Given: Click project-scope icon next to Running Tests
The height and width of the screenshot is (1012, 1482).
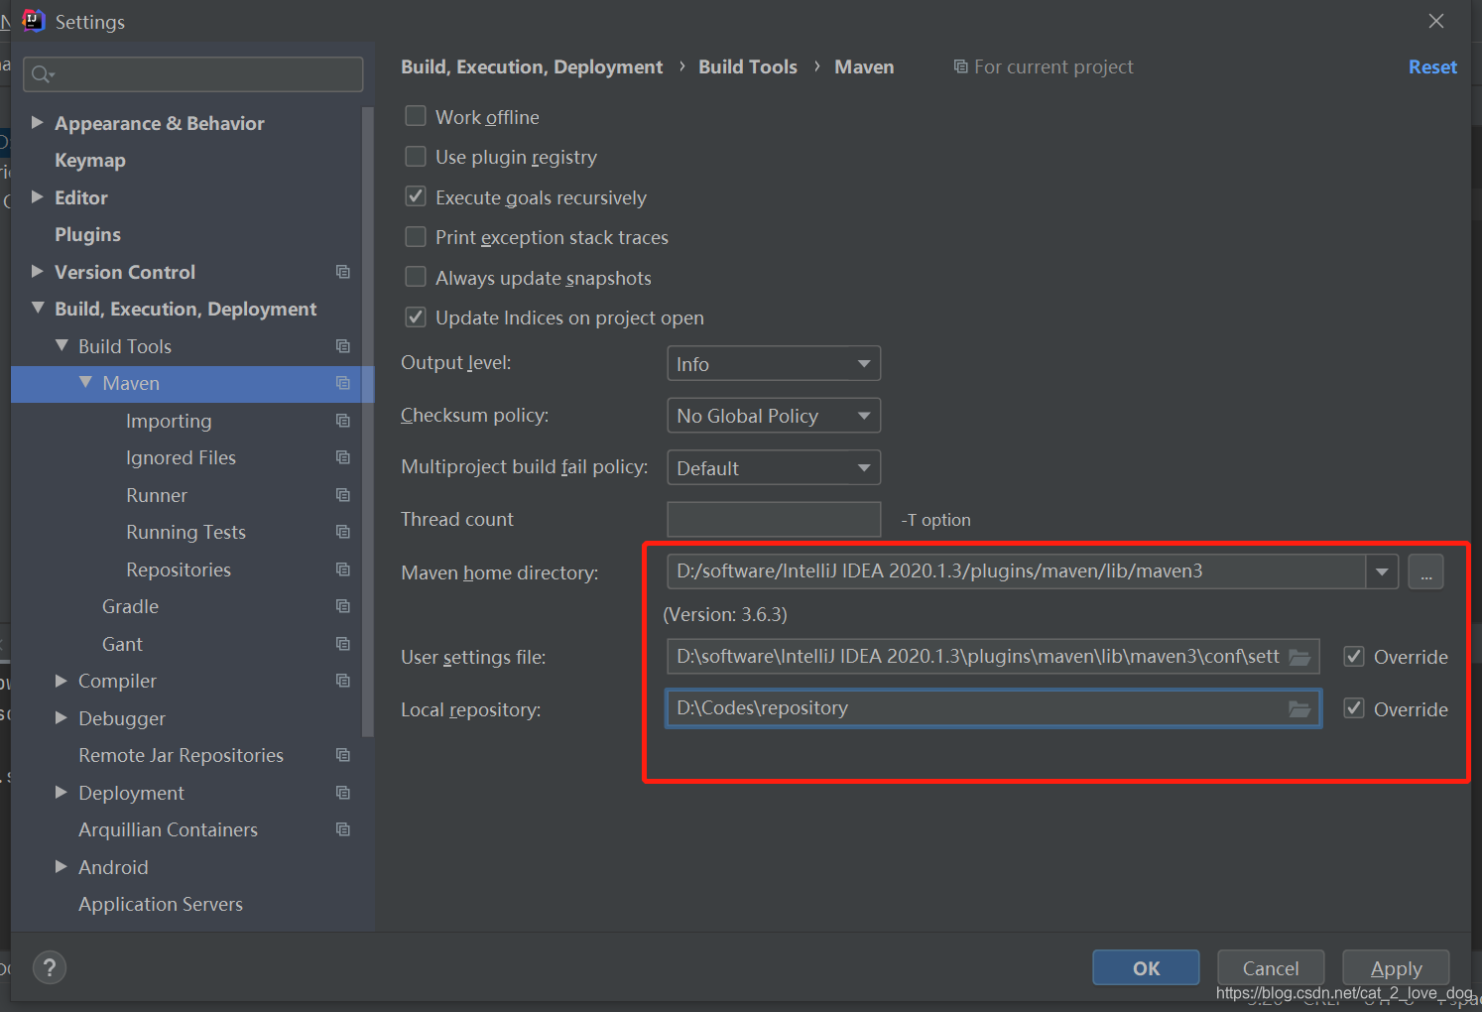Looking at the screenshot, I should tap(343, 532).
